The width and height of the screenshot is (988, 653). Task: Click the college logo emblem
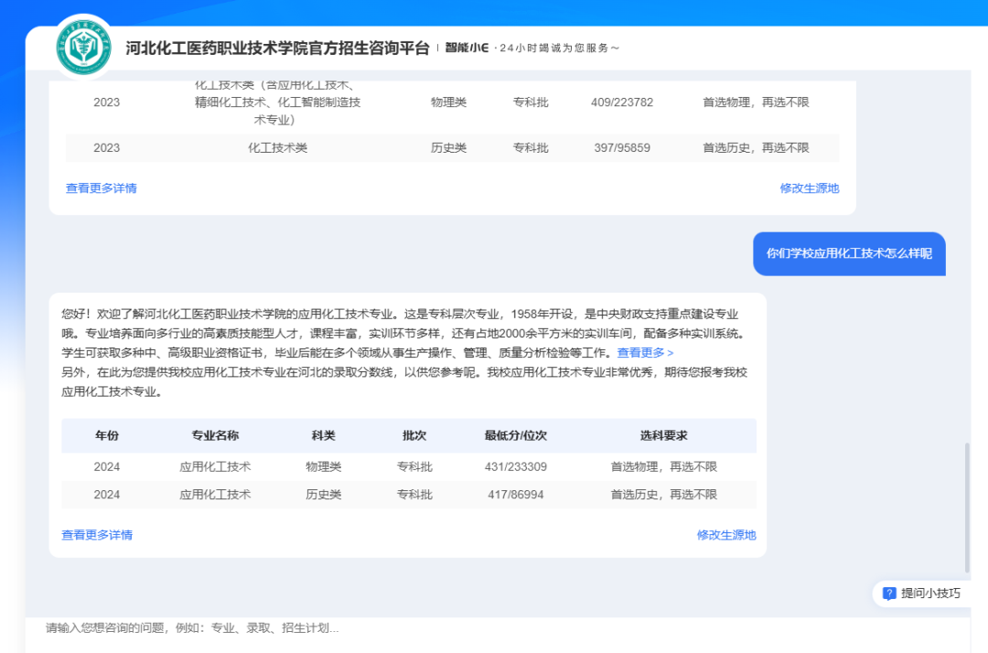(85, 47)
